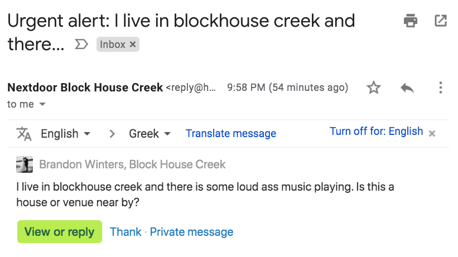
Task: Click the translate languages icon
Action: pyautogui.click(x=24, y=133)
